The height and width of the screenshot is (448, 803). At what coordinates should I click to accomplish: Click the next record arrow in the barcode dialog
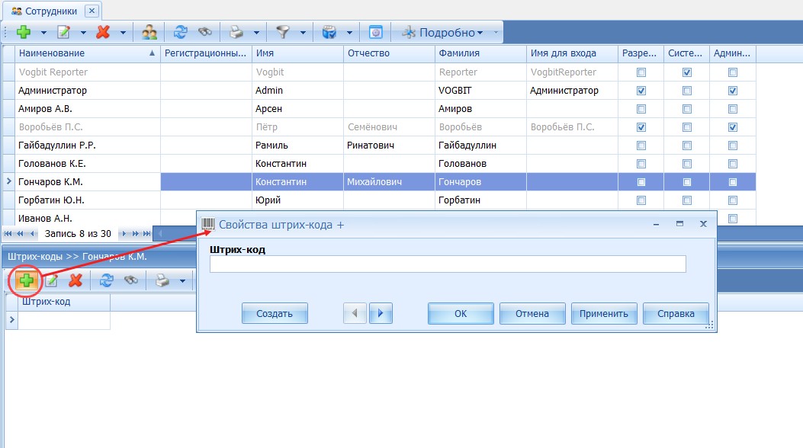pyautogui.click(x=381, y=313)
